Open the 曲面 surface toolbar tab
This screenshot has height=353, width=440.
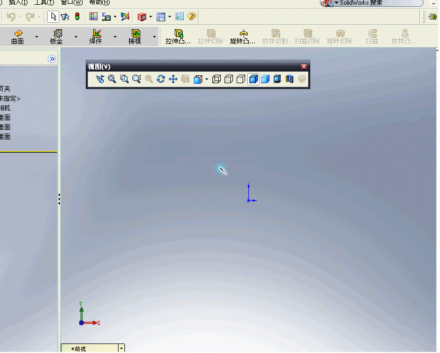click(17, 37)
